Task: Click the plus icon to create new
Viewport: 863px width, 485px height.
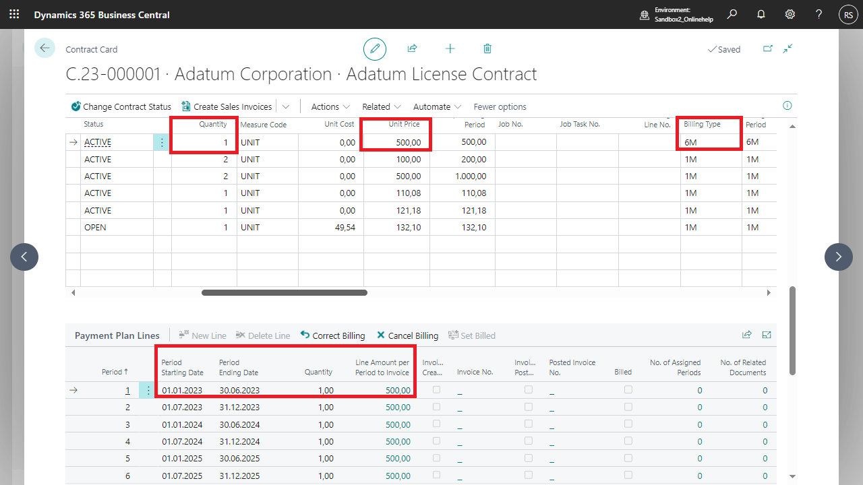Action: pyautogui.click(x=450, y=49)
